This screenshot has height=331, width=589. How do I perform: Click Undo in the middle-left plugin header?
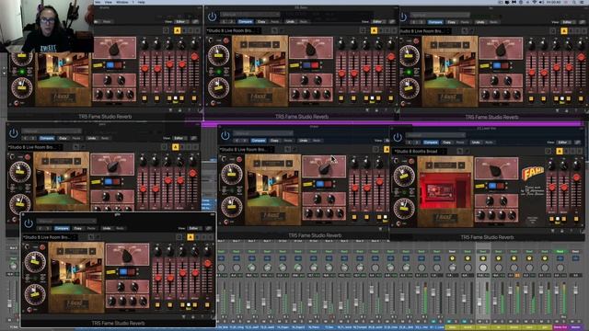(92, 138)
